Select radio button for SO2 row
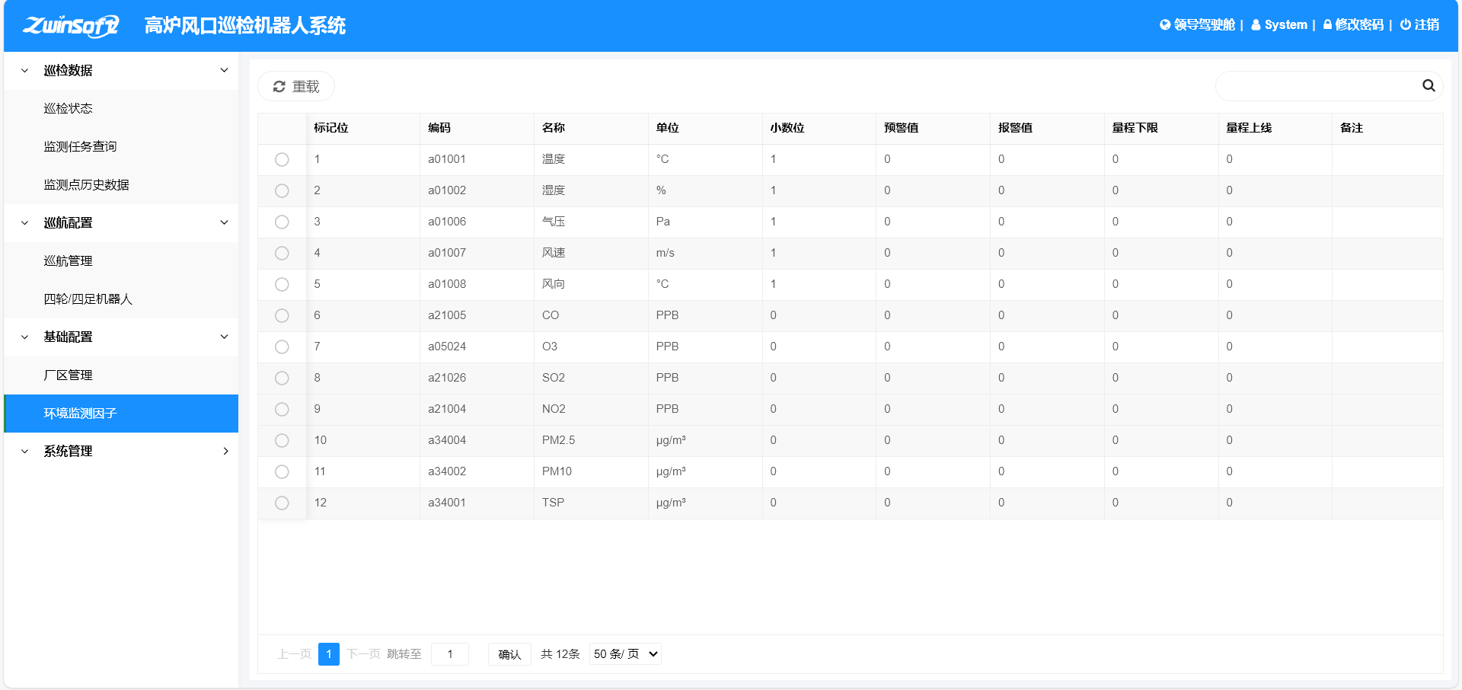Viewport: 1462px width, 690px height. [282, 379]
